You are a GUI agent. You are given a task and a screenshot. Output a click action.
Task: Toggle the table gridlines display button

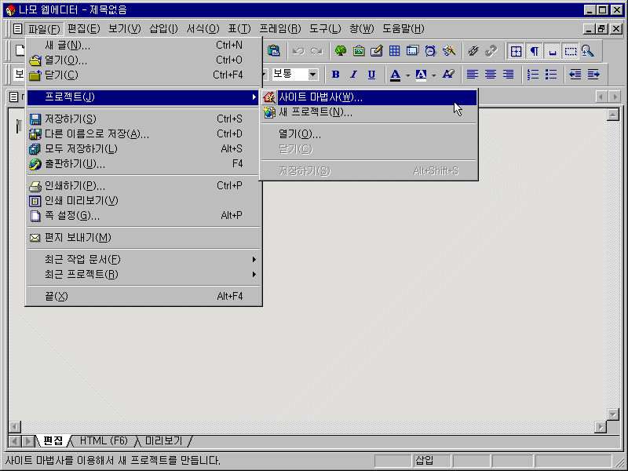[x=516, y=51]
